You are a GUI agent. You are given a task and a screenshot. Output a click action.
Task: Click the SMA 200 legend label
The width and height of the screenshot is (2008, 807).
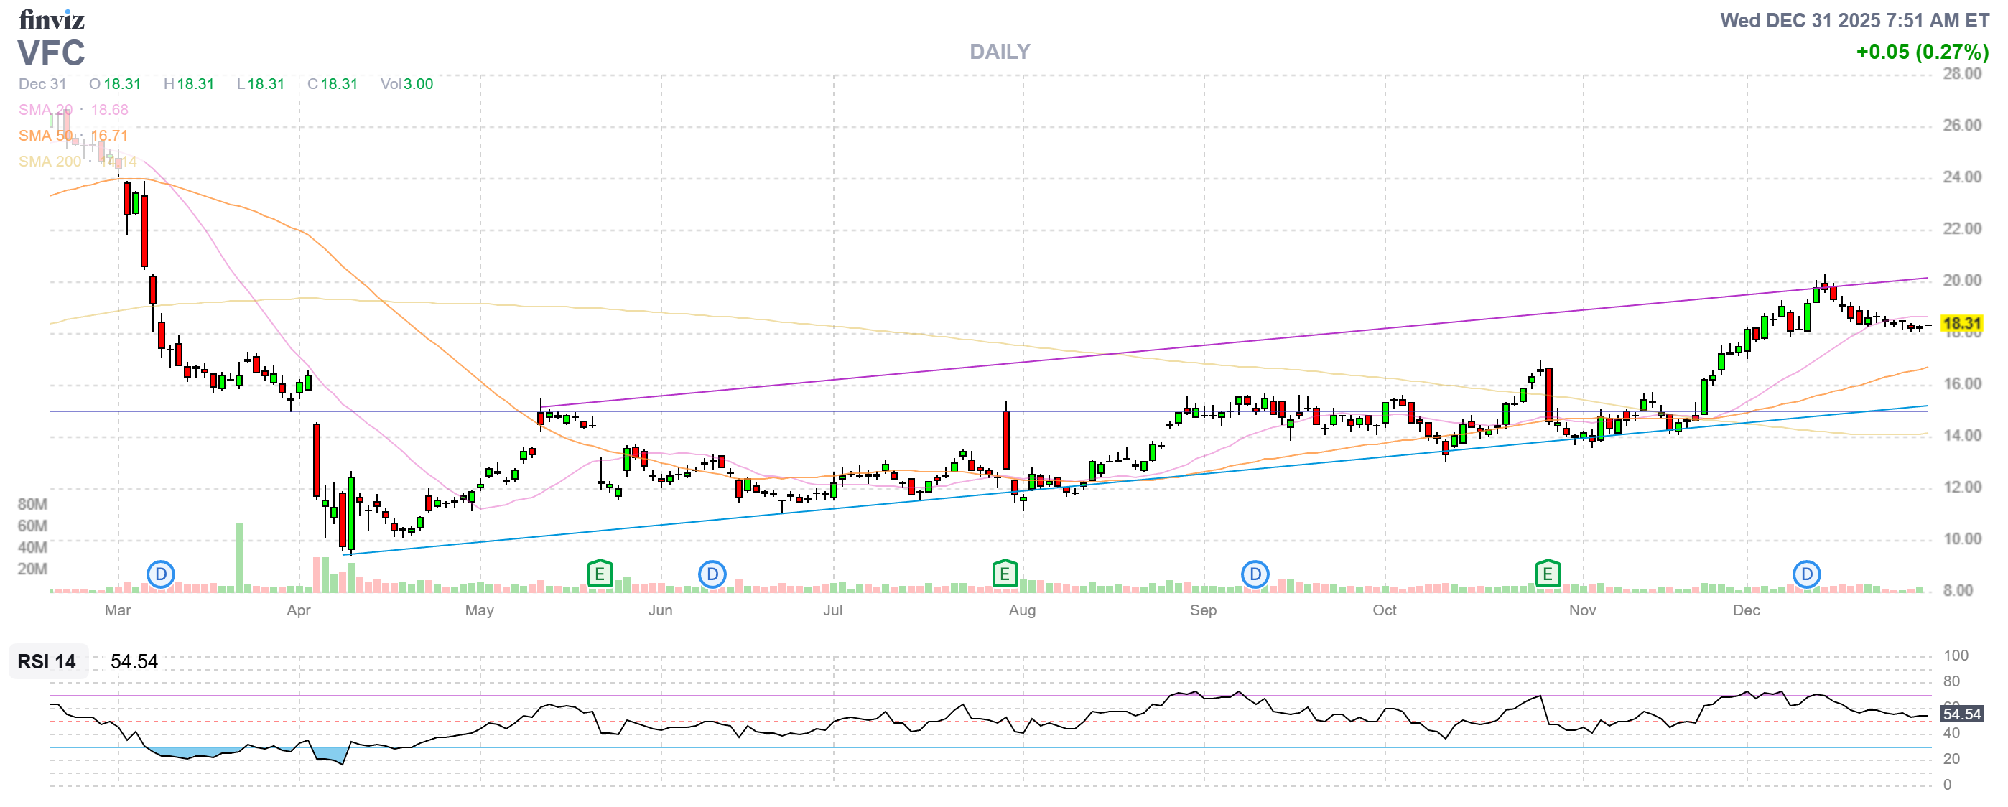(50, 162)
